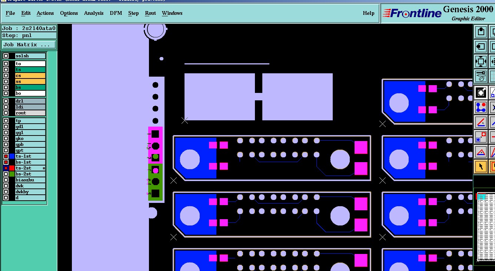
Task: Select the gg1 layer name
Action: tap(30, 133)
